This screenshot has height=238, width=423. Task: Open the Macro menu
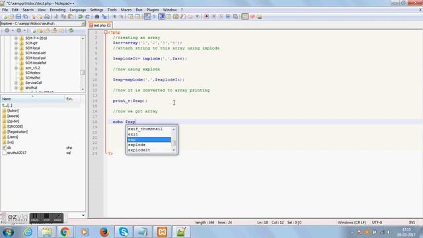(126, 10)
